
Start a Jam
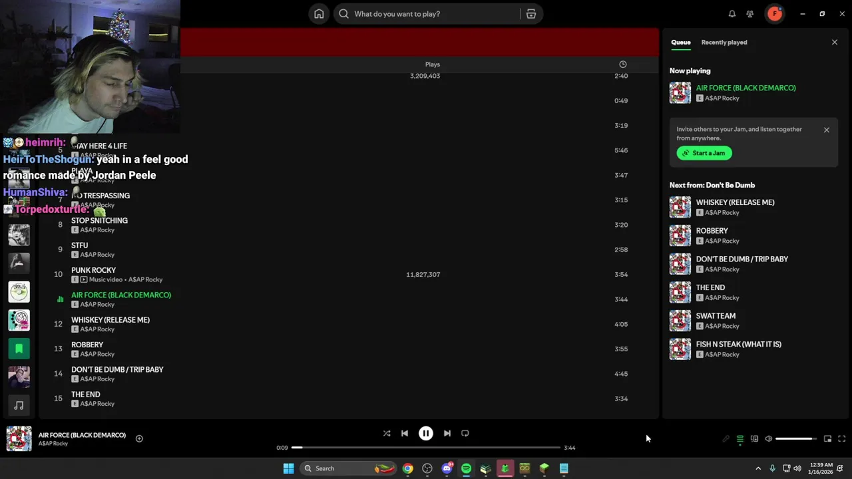(x=704, y=153)
